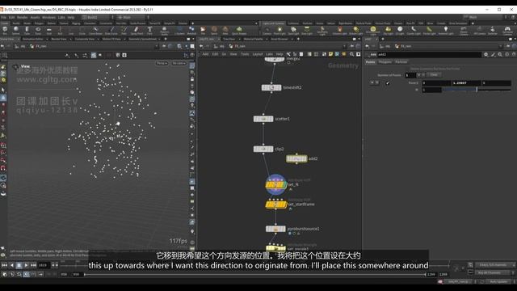Create a Torus with the shelf tool
The height and width of the screenshot is (291, 517).
(x=38, y=31)
